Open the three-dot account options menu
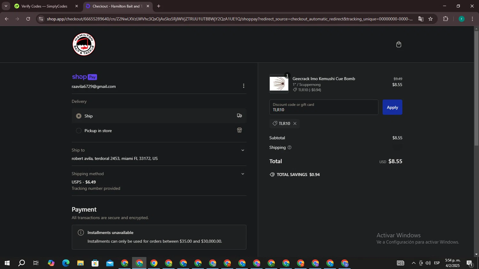 point(244,86)
